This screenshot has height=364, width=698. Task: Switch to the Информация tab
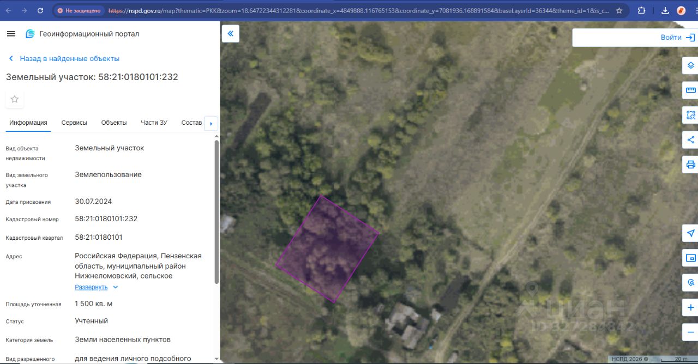[28, 123]
